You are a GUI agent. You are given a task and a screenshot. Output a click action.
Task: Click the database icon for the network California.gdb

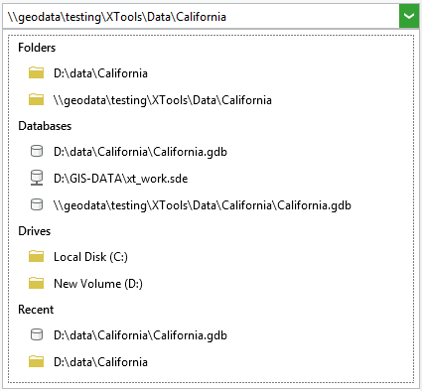coord(37,204)
